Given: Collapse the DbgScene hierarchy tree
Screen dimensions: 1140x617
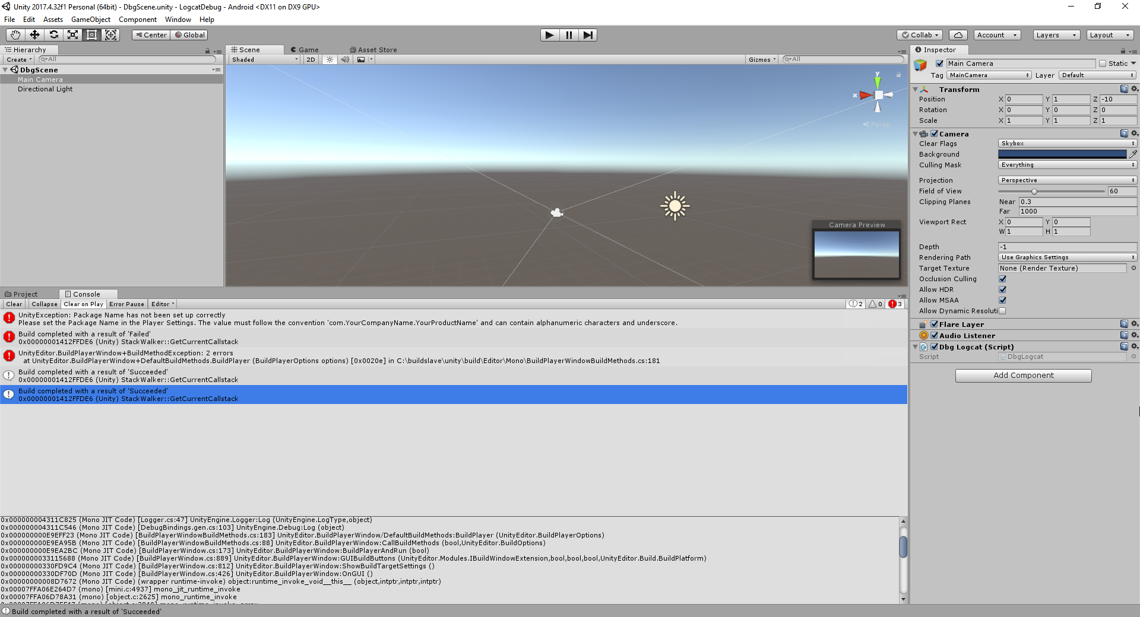Looking at the screenshot, I should click(x=5, y=70).
